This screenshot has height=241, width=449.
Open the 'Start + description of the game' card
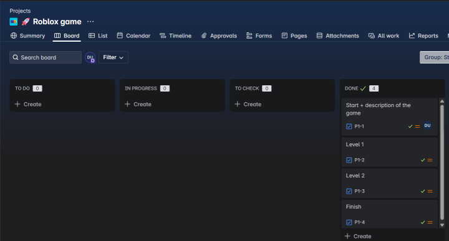tap(389, 116)
